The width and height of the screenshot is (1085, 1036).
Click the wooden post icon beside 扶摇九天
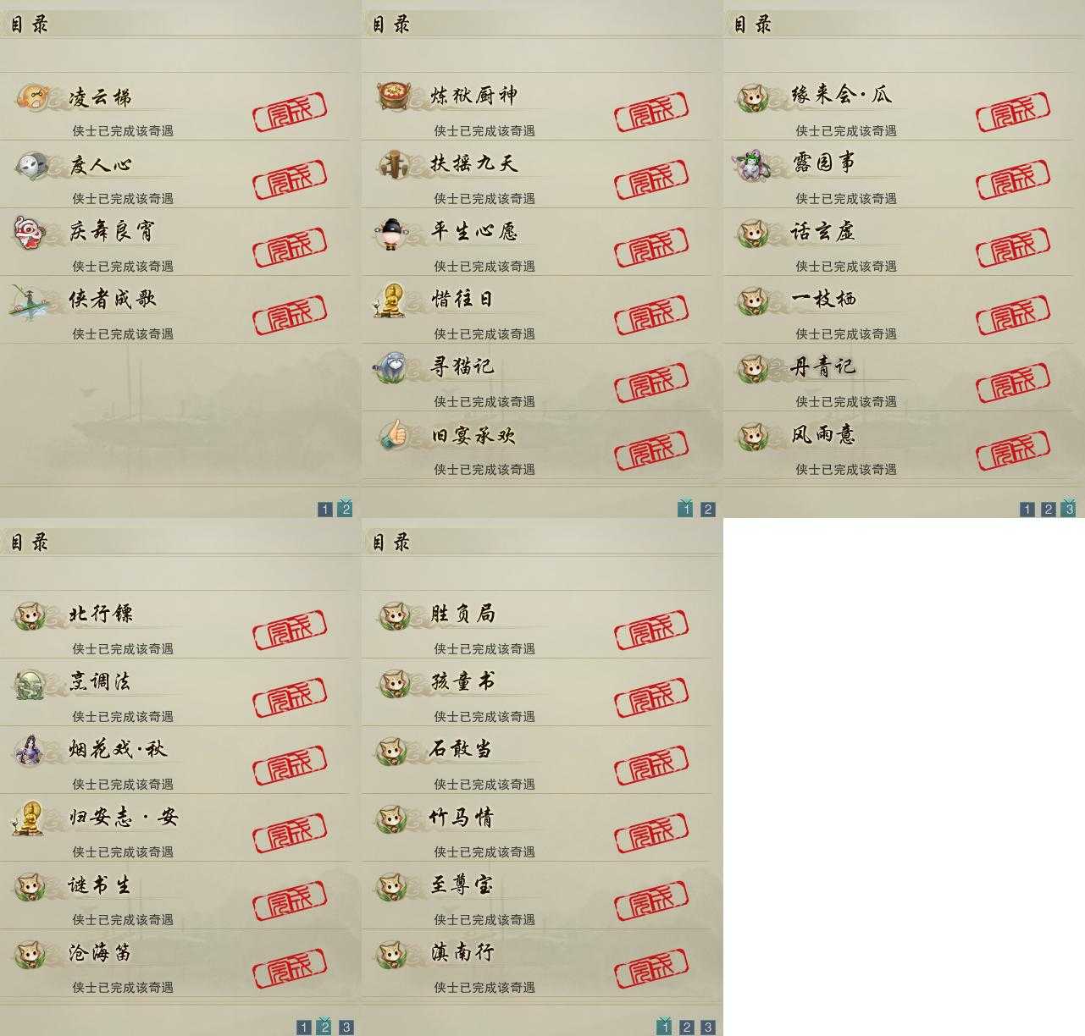392,163
